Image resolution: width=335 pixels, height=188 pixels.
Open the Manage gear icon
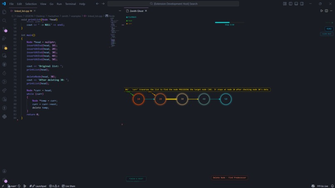[x=4, y=180]
